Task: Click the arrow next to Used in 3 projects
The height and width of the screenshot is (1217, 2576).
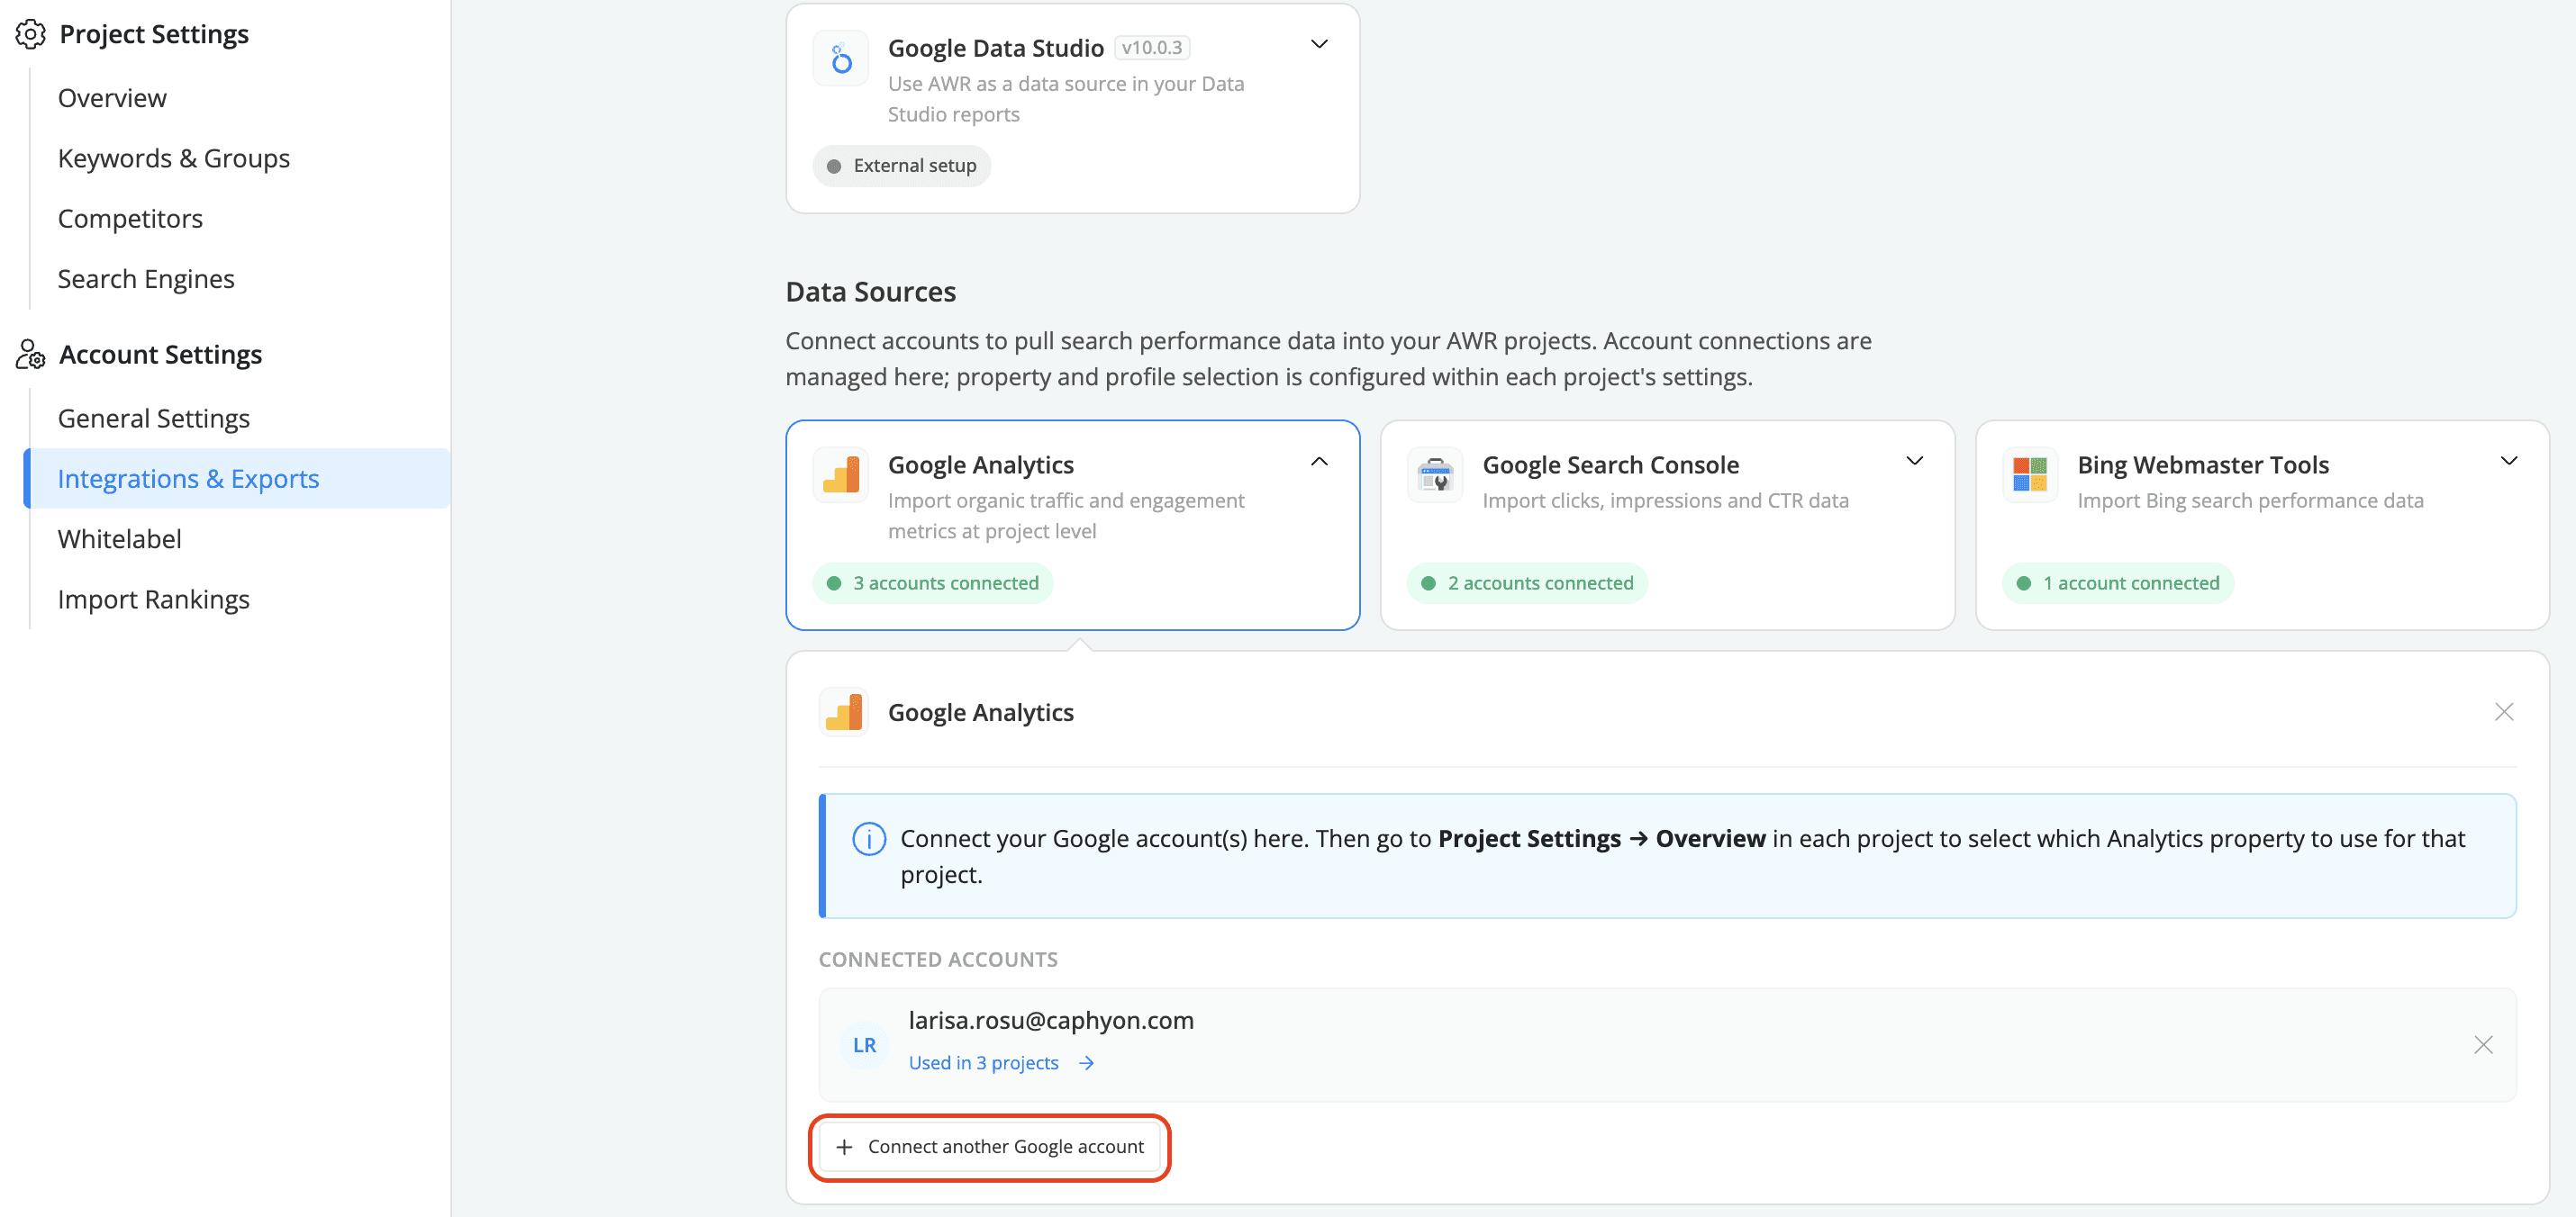Action: [1086, 1063]
